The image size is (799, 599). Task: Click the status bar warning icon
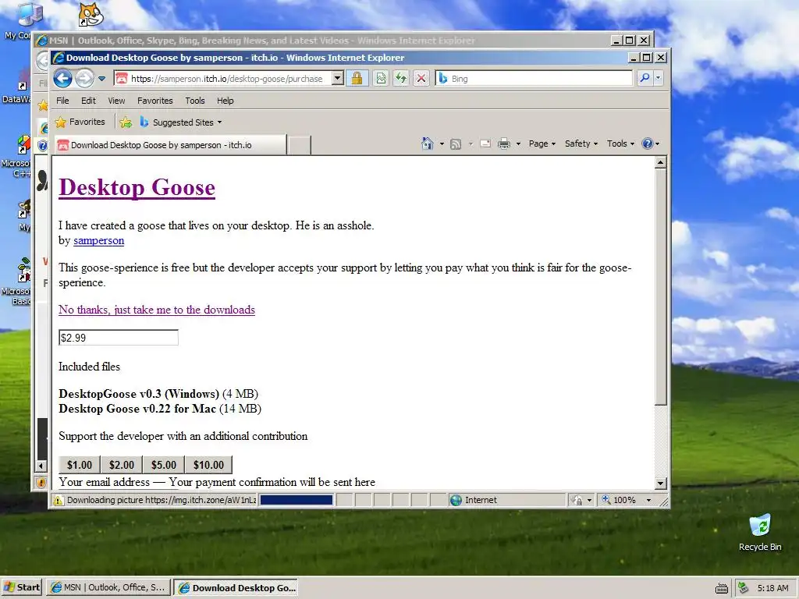[58, 500]
